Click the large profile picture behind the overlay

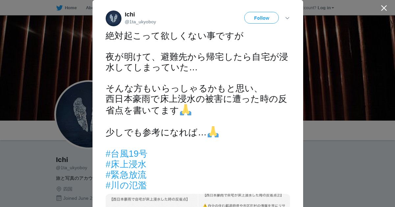point(74,115)
